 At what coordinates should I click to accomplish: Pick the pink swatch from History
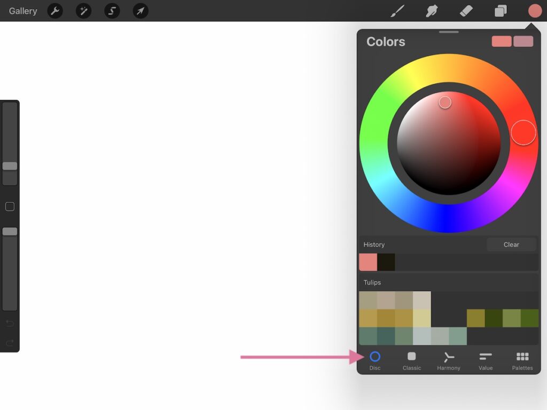pos(368,262)
